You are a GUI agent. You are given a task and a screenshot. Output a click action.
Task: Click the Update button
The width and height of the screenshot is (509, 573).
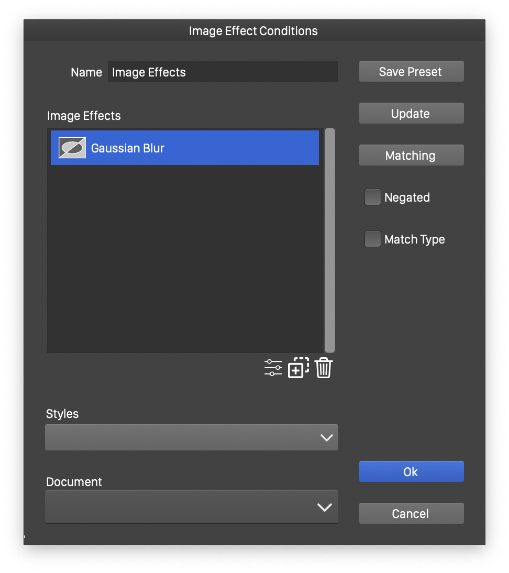[411, 114]
